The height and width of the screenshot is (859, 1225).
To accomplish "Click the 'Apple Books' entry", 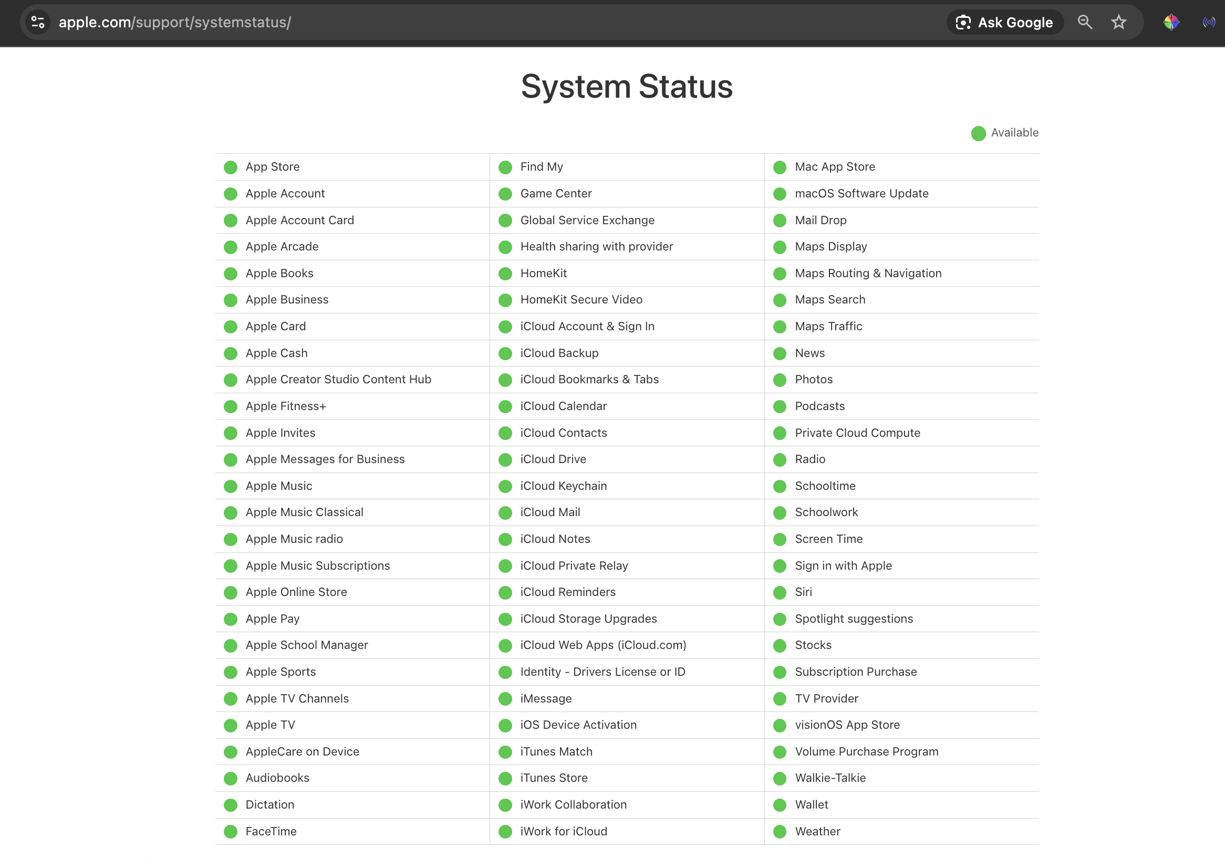I will click(279, 273).
